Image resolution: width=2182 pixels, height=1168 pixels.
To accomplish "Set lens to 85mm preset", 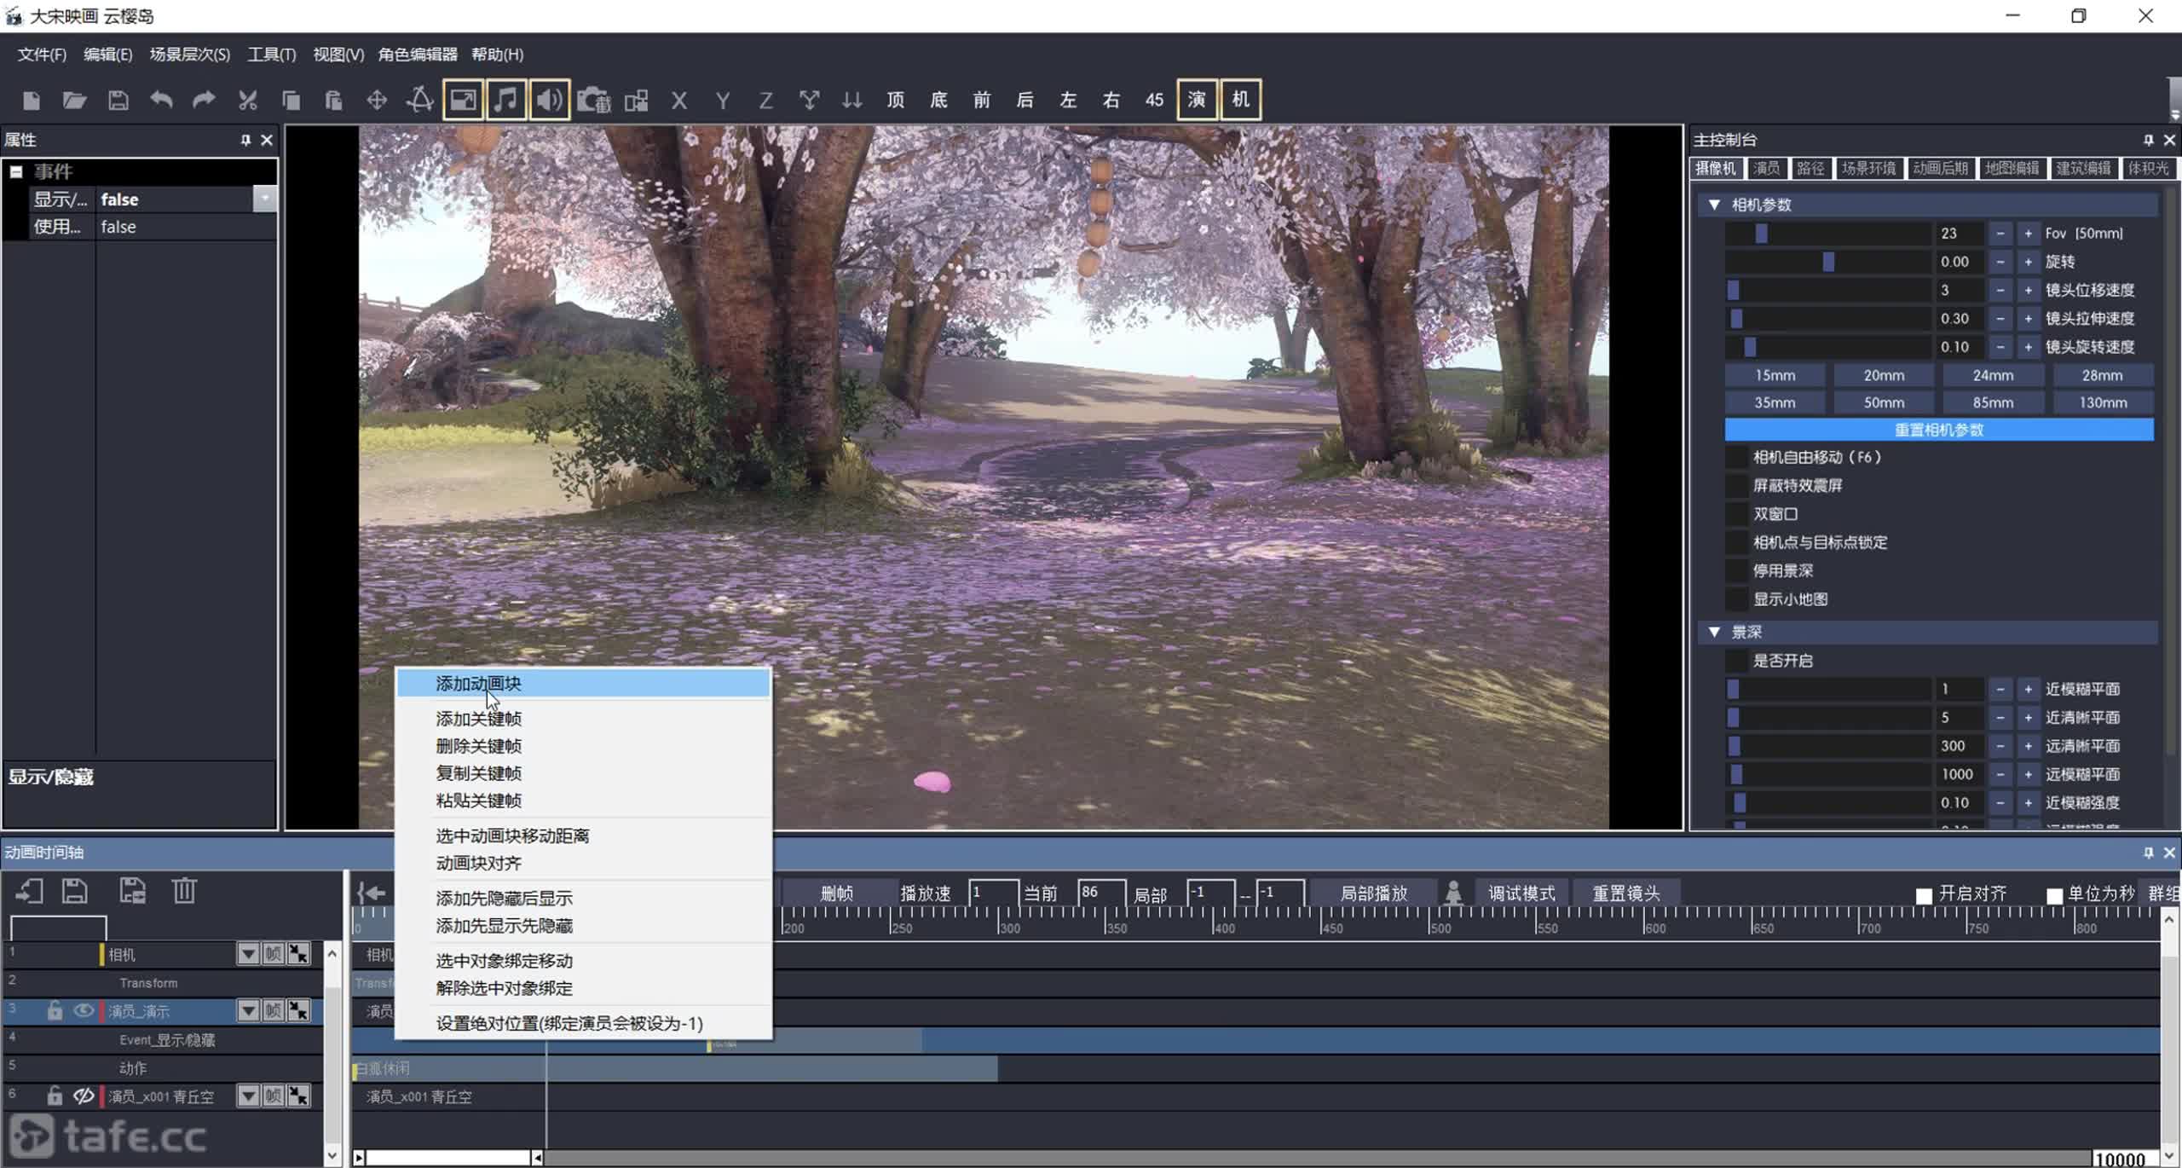I will pos(1993,402).
